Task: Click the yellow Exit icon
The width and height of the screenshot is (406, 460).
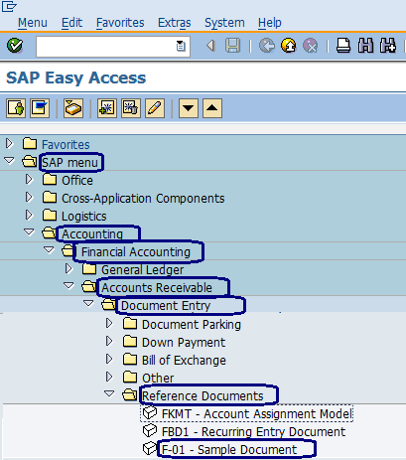Action: coord(289,46)
